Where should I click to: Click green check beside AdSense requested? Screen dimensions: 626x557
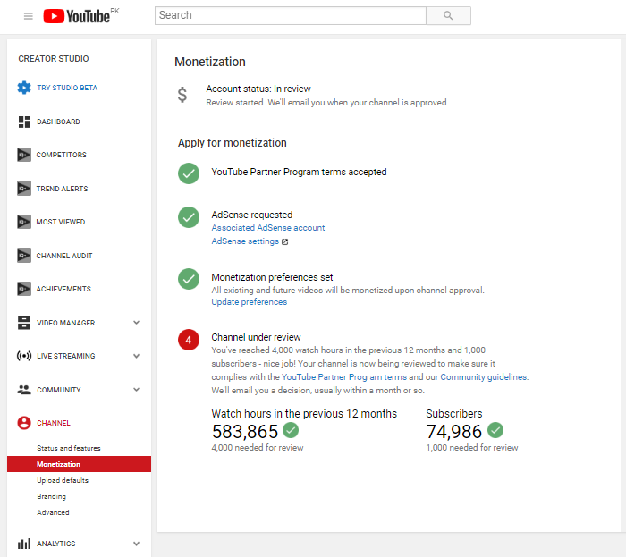pos(189,217)
